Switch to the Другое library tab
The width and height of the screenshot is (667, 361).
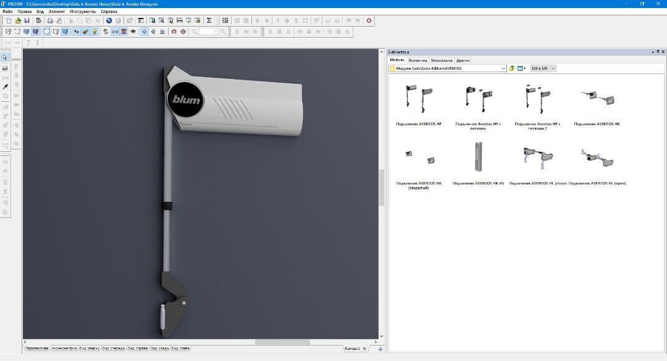[463, 60]
